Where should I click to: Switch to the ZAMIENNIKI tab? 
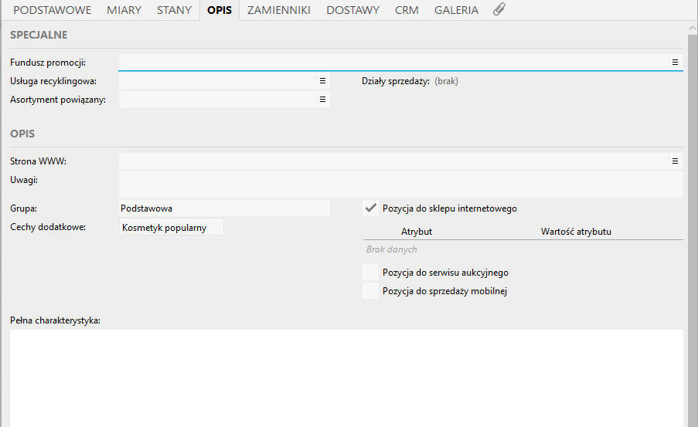pos(278,10)
